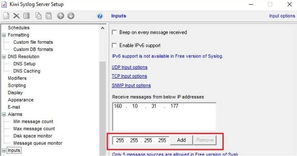Viewport: 297px width, 156px height.
Task: Select Modifiers in the tree
Action: pos(17,78)
